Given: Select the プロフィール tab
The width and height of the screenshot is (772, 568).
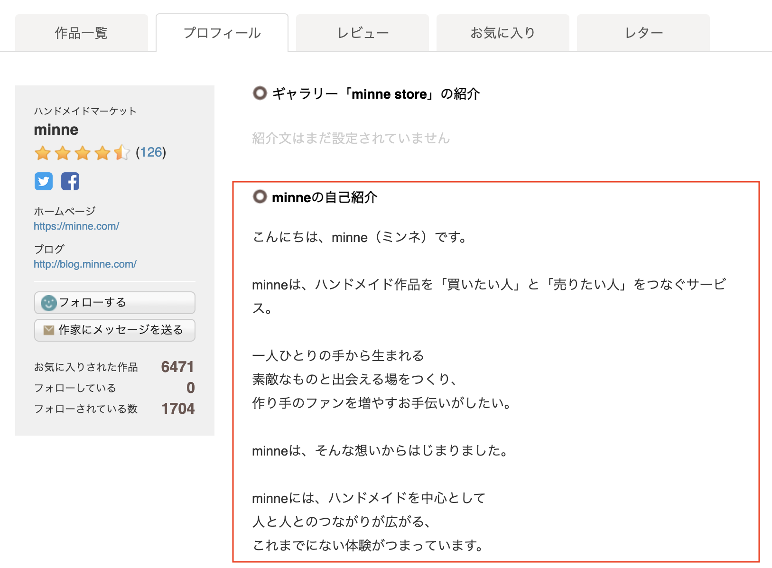Looking at the screenshot, I should 222,33.
